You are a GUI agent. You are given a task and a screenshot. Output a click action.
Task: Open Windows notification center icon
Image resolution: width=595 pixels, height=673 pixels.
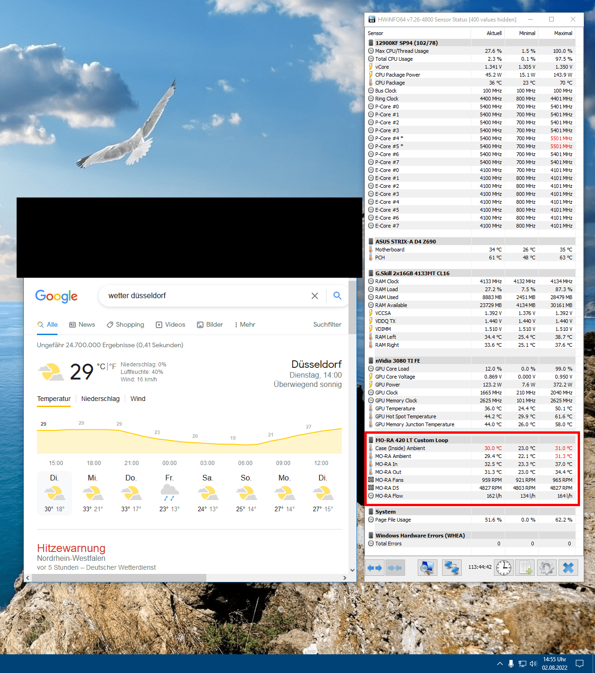tap(580, 664)
